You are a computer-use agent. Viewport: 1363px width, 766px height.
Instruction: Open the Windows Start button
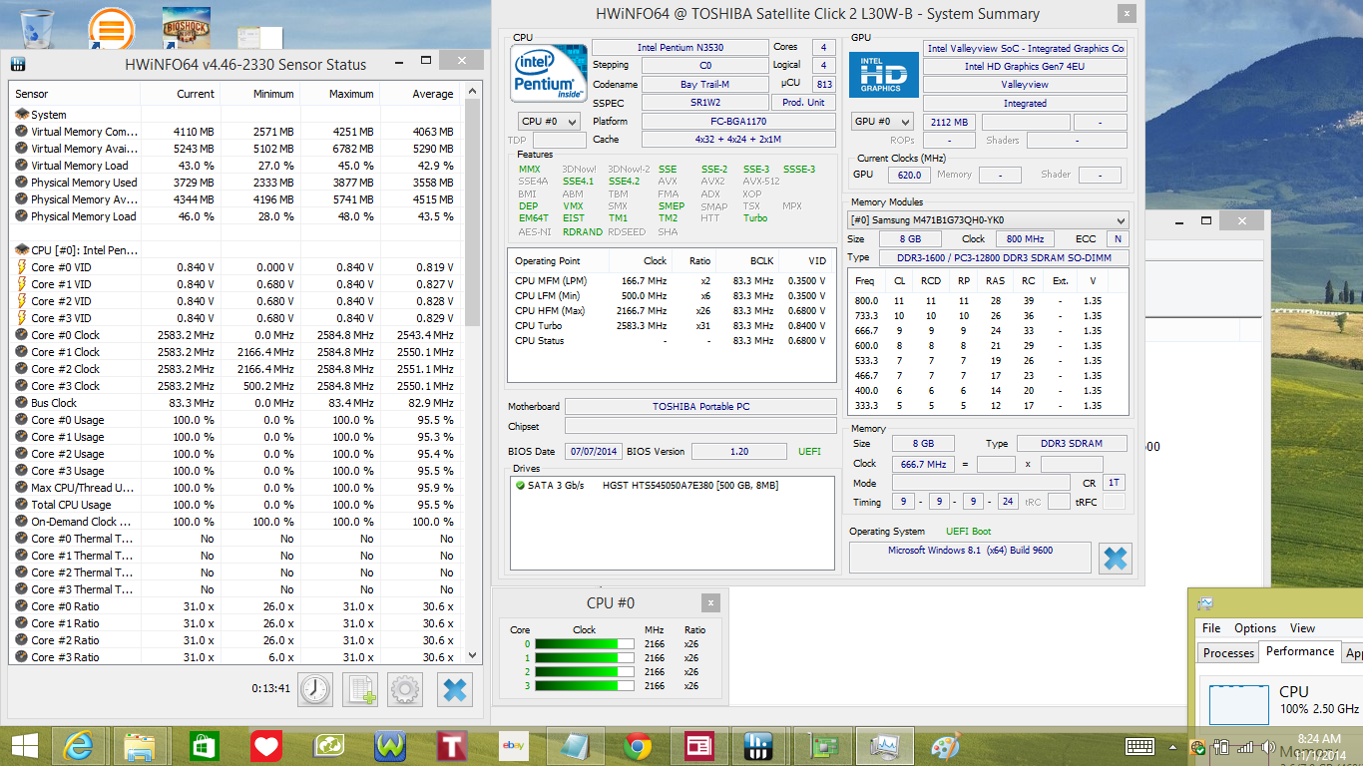point(25,746)
